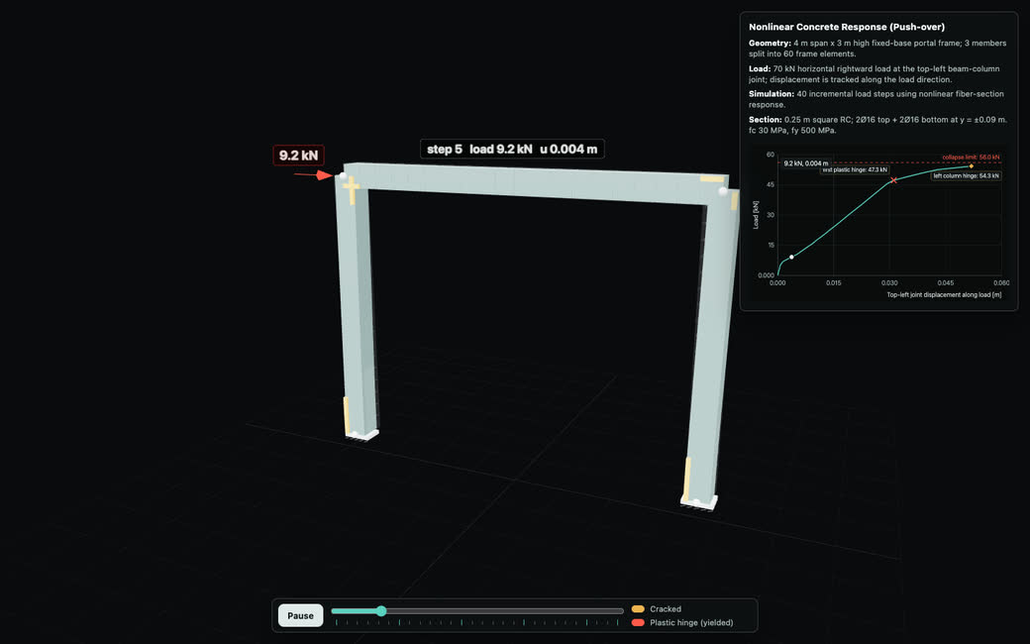Image resolution: width=1030 pixels, height=644 pixels.
Task: Click the 'Load:' description line
Action: 875,73
